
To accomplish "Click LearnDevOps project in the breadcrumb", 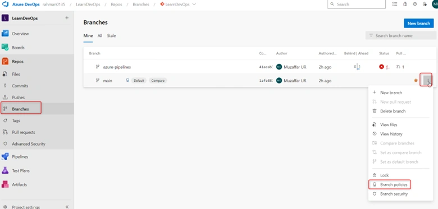I will tap(88, 4).
